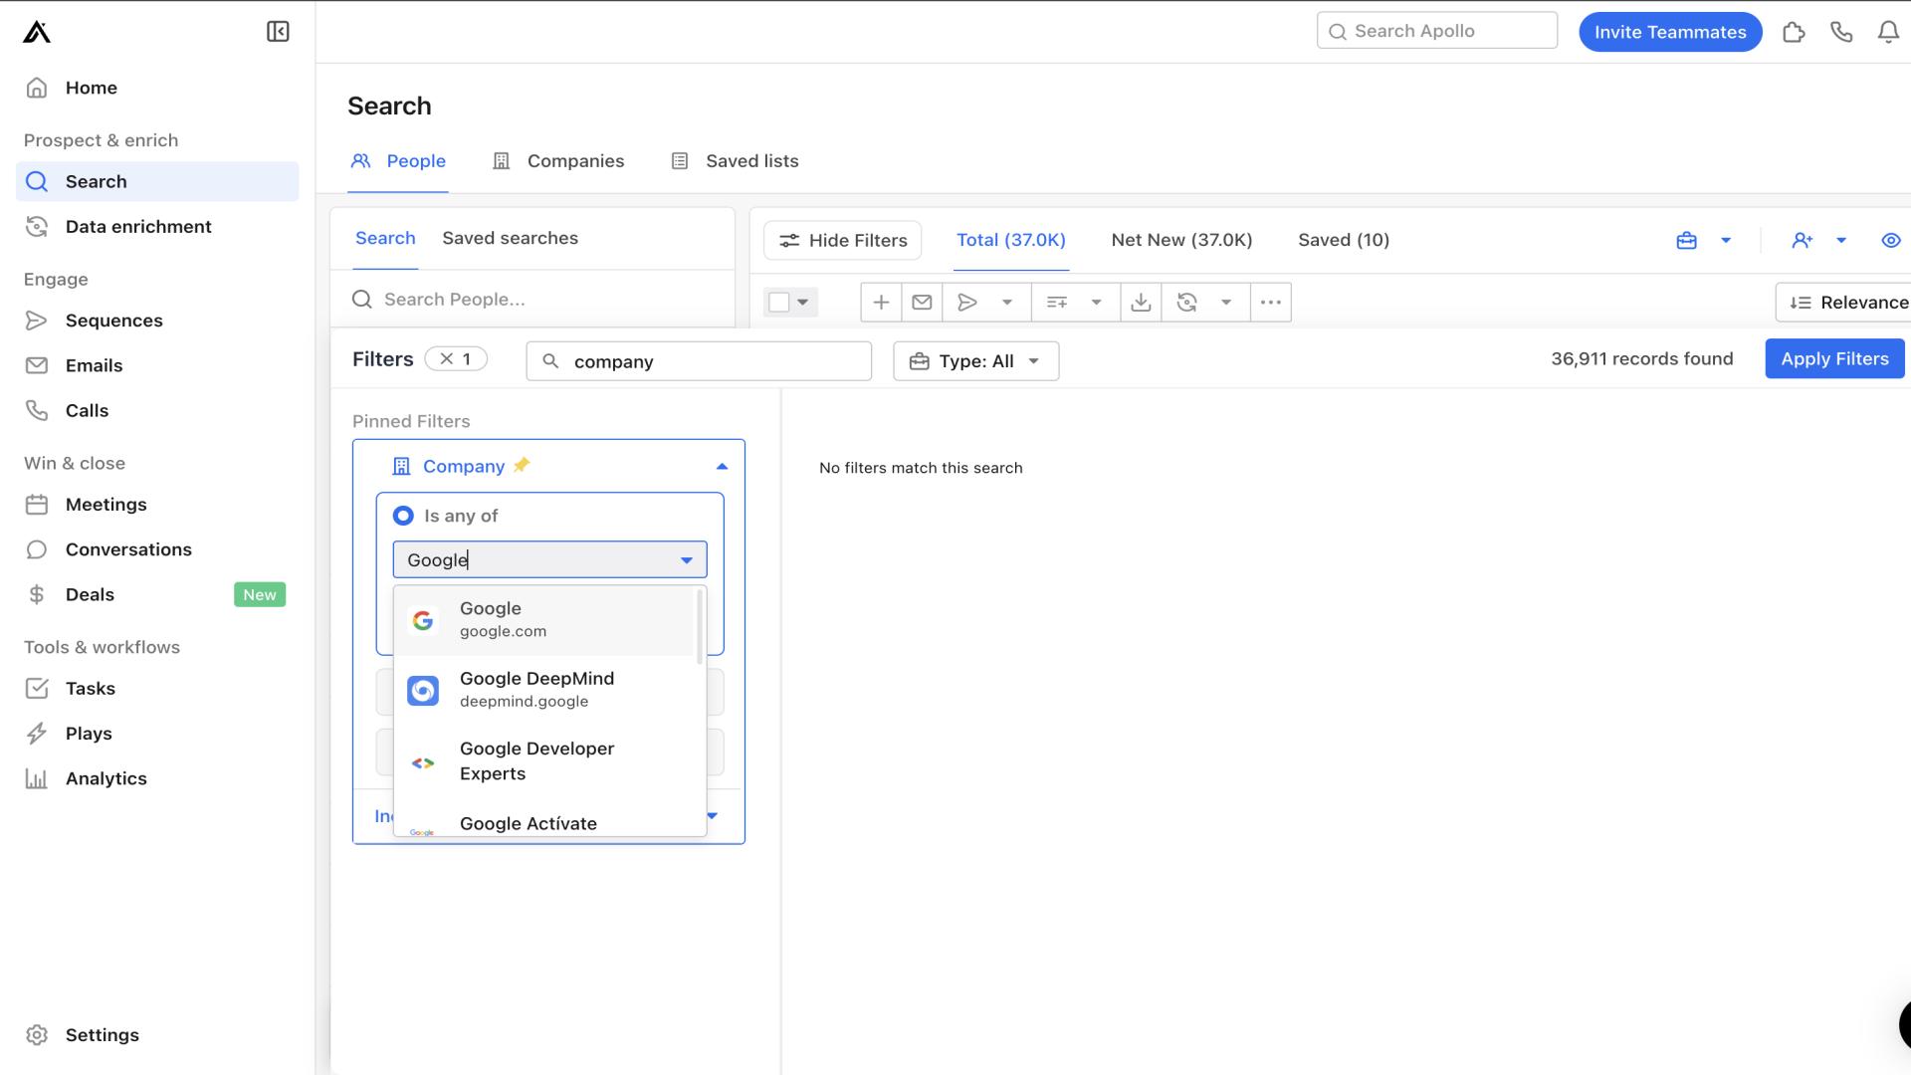The height and width of the screenshot is (1075, 1911).
Task: Open the Type: All dropdown
Action: (976, 361)
